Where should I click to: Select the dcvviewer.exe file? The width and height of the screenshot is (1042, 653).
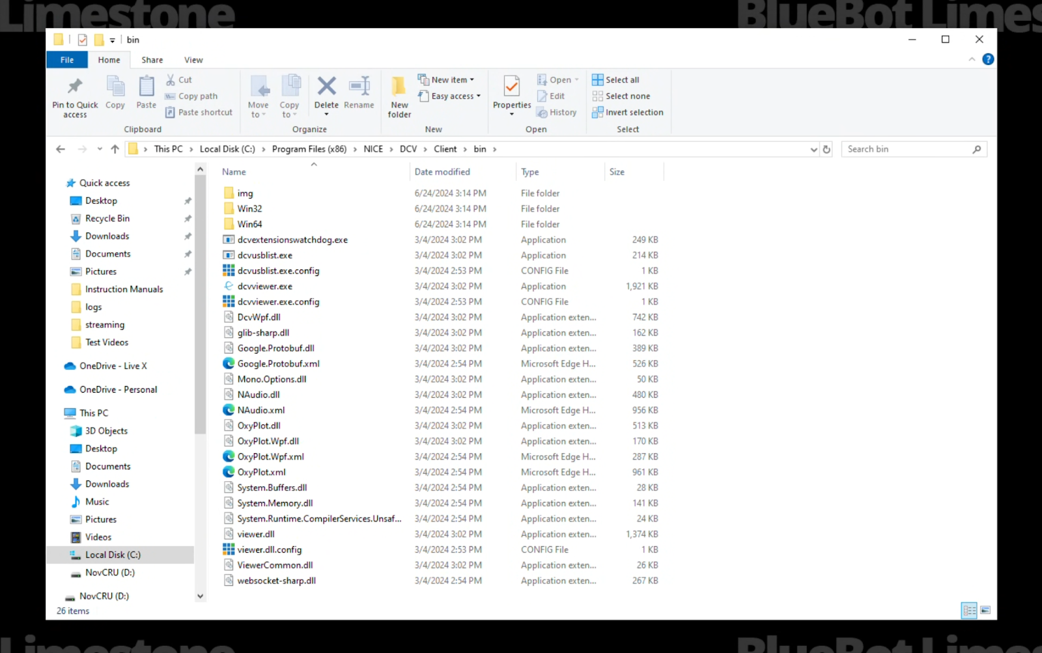pyautogui.click(x=264, y=286)
